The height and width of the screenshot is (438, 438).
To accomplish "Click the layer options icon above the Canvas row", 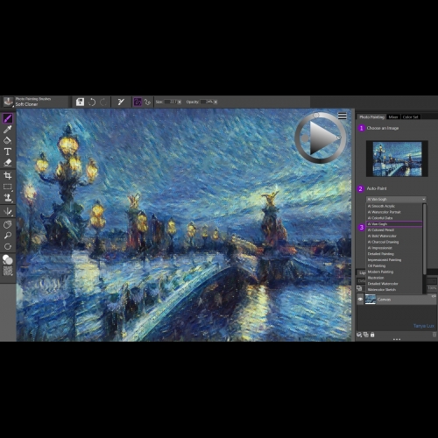I will click(x=359, y=288).
